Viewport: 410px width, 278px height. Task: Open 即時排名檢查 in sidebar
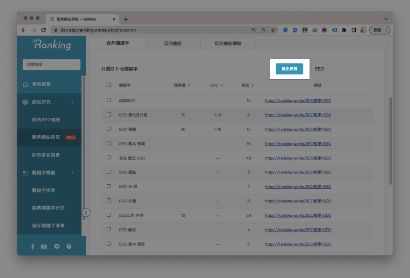pyautogui.click(x=46, y=155)
